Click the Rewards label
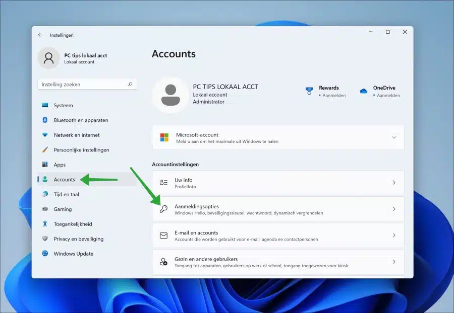454x313 pixels. [328, 88]
